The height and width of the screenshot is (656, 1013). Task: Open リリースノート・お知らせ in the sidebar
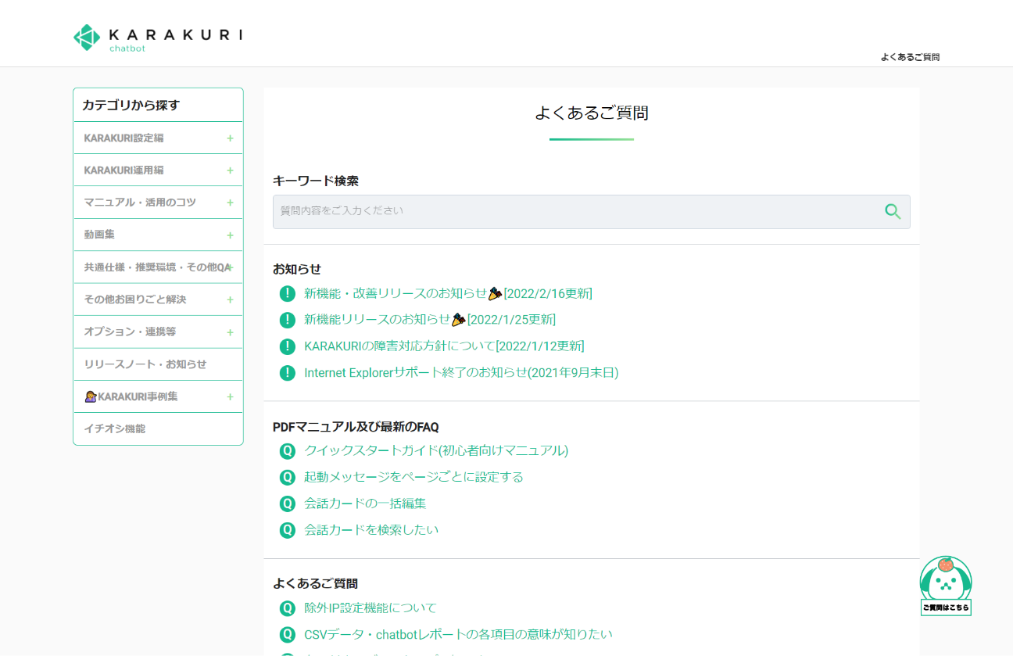[145, 364]
